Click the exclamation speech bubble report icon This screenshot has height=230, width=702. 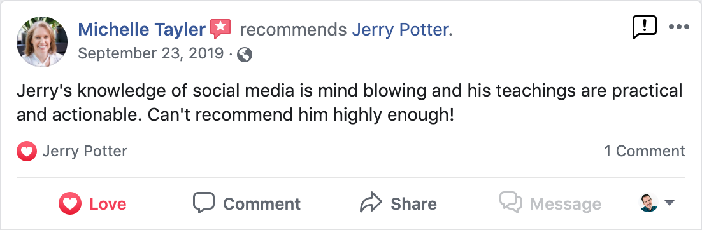coord(644,27)
